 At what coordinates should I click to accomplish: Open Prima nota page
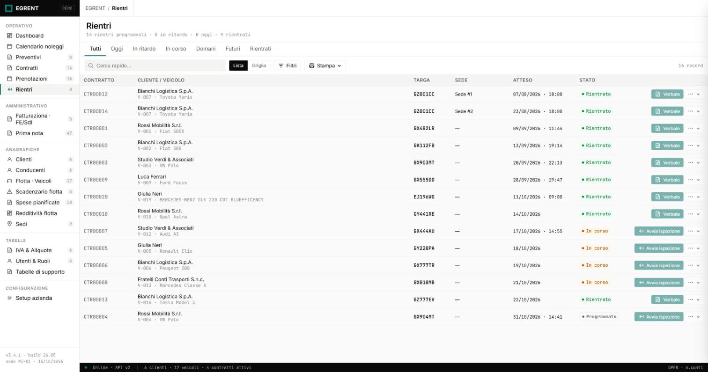[x=39, y=133]
